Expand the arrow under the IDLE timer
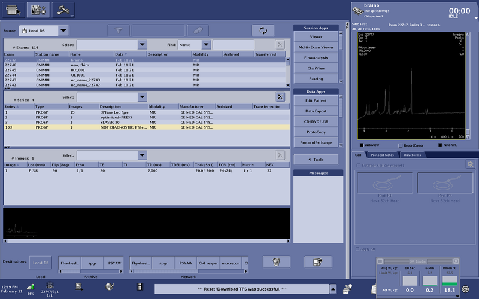This screenshot has width=479, height=299. point(476,19)
